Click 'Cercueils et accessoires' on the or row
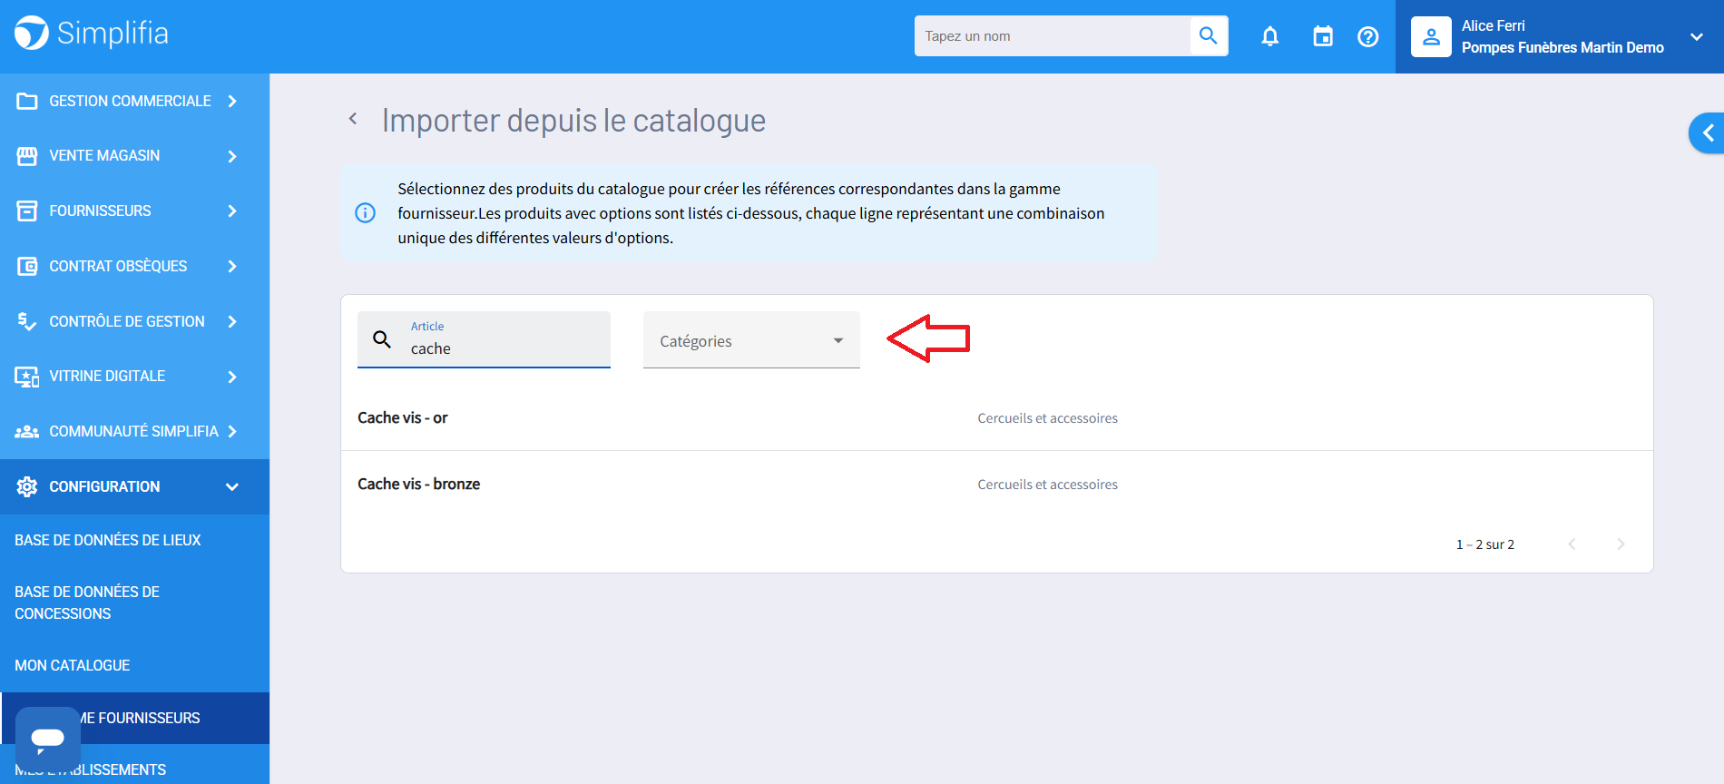Image resolution: width=1724 pixels, height=784 pixels. tap(1047, 418)
